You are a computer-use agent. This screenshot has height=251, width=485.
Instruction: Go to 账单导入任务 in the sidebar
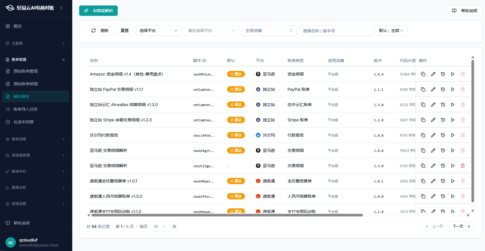click(35, 109)
